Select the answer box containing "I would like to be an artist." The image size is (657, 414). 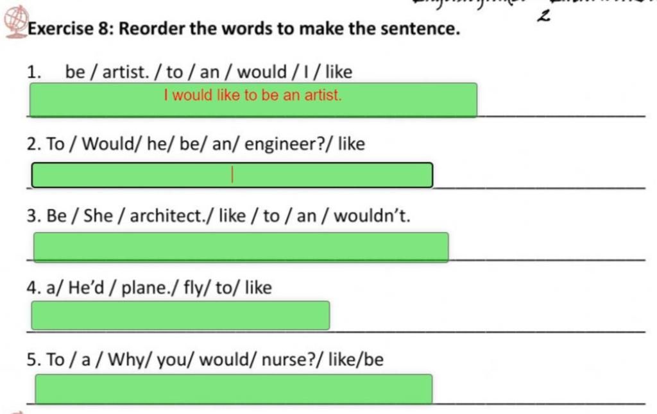pyautogui.click(x=253, y=99)
